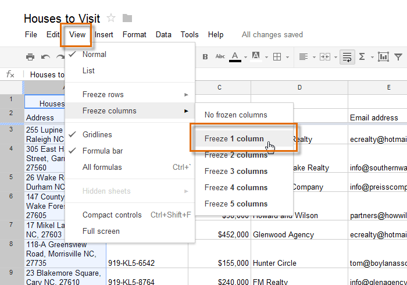Click the $155,000 cell
Image resolution: width=407 pixels, height=285 pixels.
point(220,254)
